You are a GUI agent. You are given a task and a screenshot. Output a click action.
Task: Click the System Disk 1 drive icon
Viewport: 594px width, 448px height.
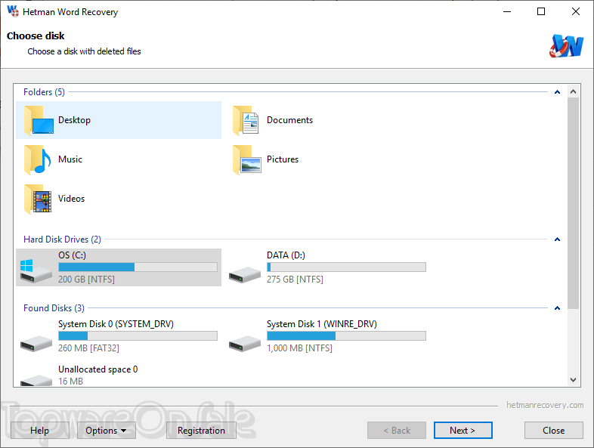(x=245, y=343)
